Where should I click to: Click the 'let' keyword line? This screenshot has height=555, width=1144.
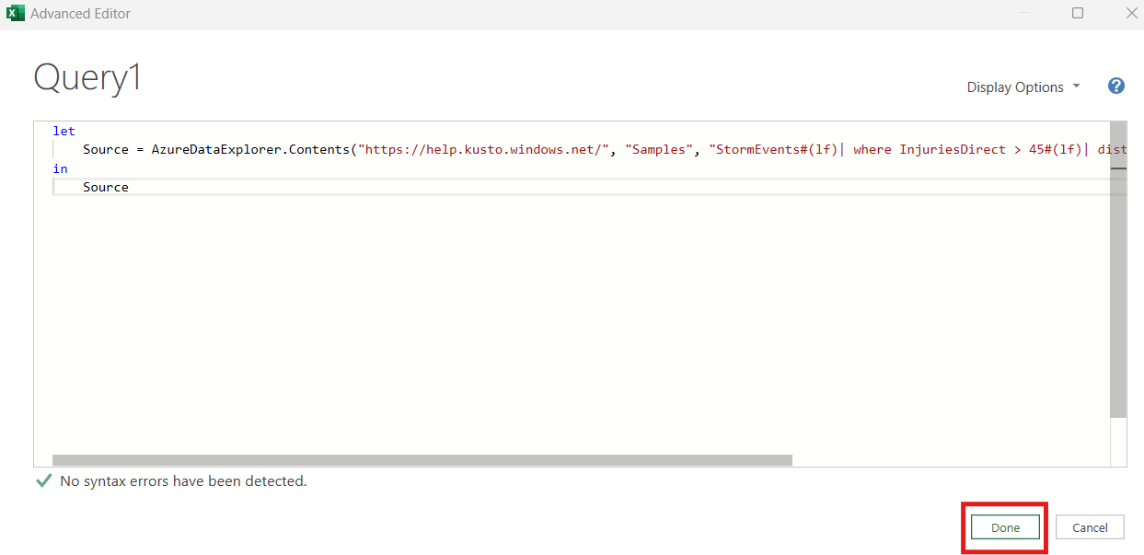(x=64, y=131)
